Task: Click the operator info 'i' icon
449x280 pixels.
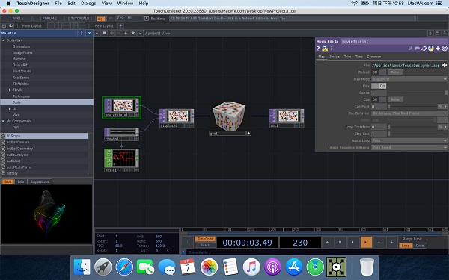Action: [332, 49]
